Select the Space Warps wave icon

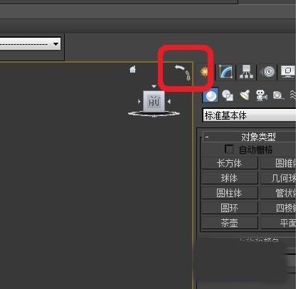click(x=292, y=95)
